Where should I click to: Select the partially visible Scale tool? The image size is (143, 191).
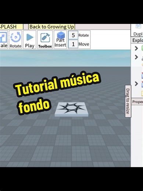(x=4, y=40)
